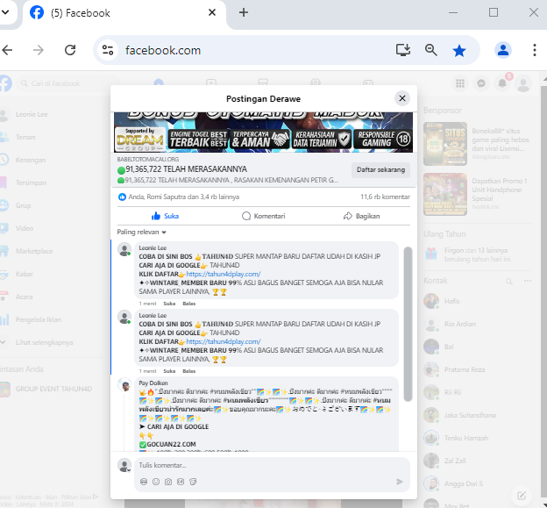Image resolution: width=547 pixels, height=508 pixels.
Task: Click the Komentari button
Action: pyautogui.click(x=263, y=216)
